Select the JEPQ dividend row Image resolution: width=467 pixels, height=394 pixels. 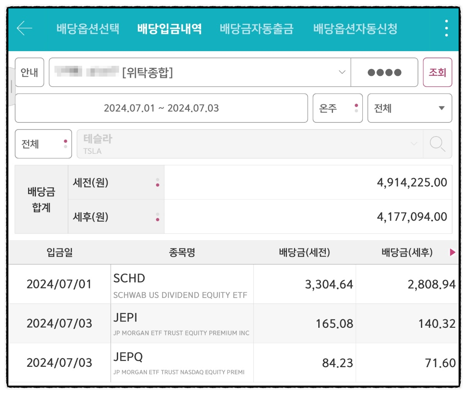click(234, 363)
